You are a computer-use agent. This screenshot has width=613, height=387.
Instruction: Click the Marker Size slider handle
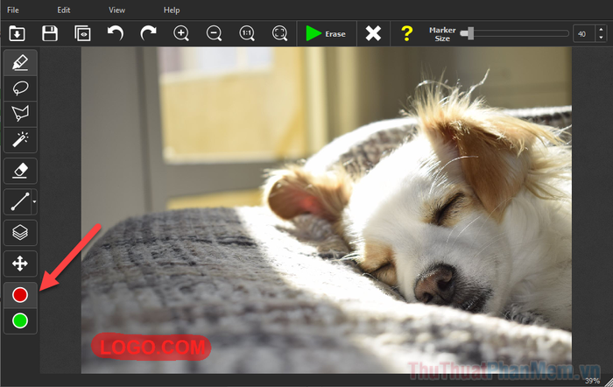click(470, 33)
